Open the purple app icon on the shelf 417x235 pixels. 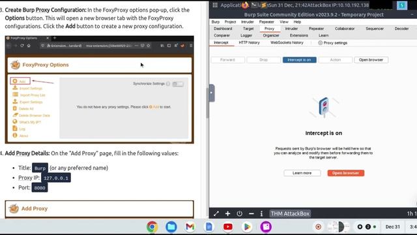coord(266,227)
